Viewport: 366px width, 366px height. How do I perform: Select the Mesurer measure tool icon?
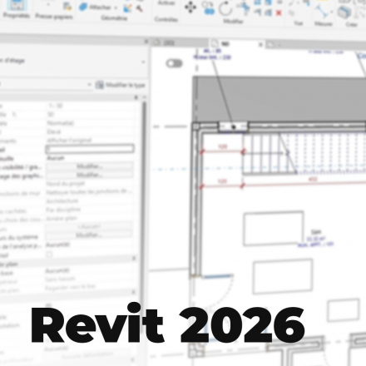321,11
